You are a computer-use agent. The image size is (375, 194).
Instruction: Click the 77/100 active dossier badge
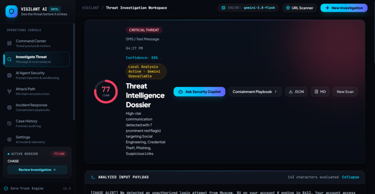click(59, 154)
